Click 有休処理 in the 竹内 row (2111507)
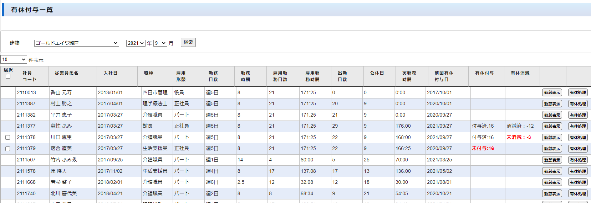591x203 pixels. pos(577,160)
